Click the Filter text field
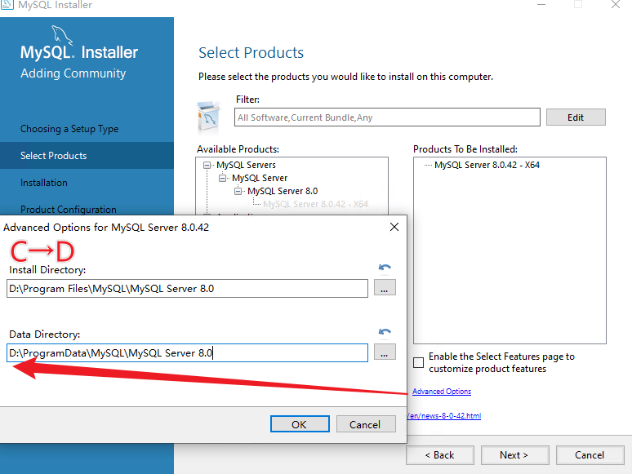This screenshot has width=632, height=474. (387, 117)
